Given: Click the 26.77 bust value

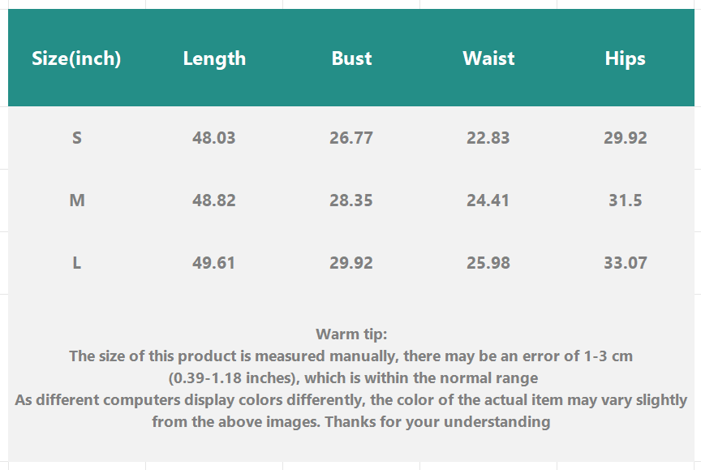Looking at the screenshot, I should (351, 138).
